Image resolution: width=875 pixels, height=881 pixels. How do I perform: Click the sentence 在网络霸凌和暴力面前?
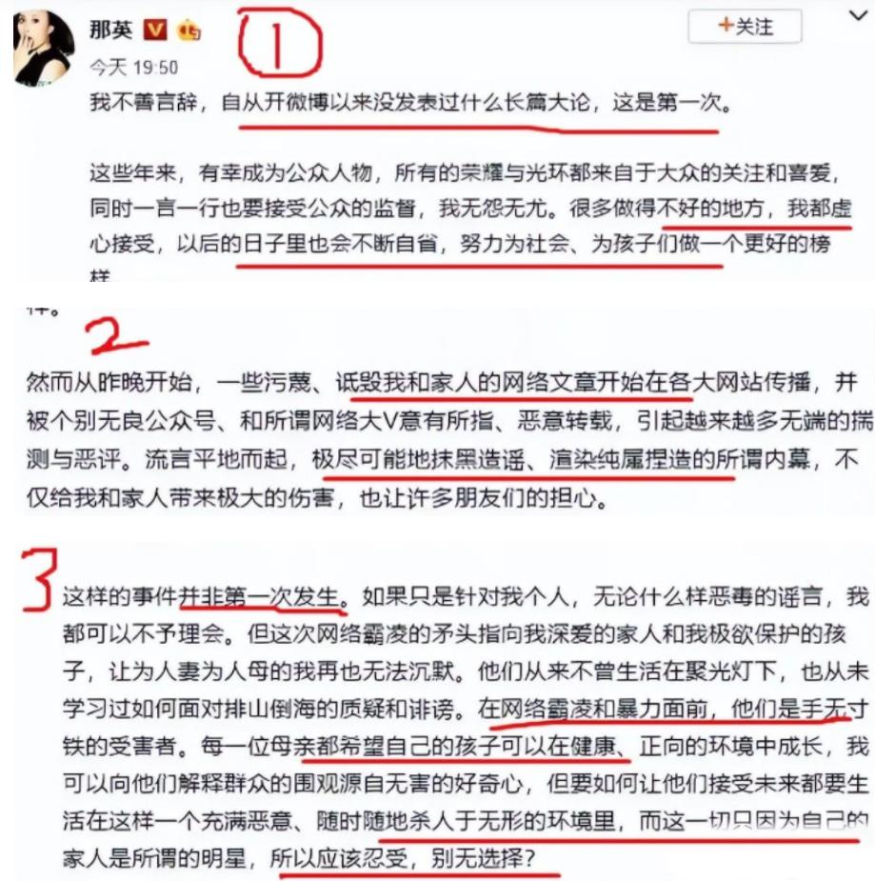pyautogui.click(x=593, y=709)
